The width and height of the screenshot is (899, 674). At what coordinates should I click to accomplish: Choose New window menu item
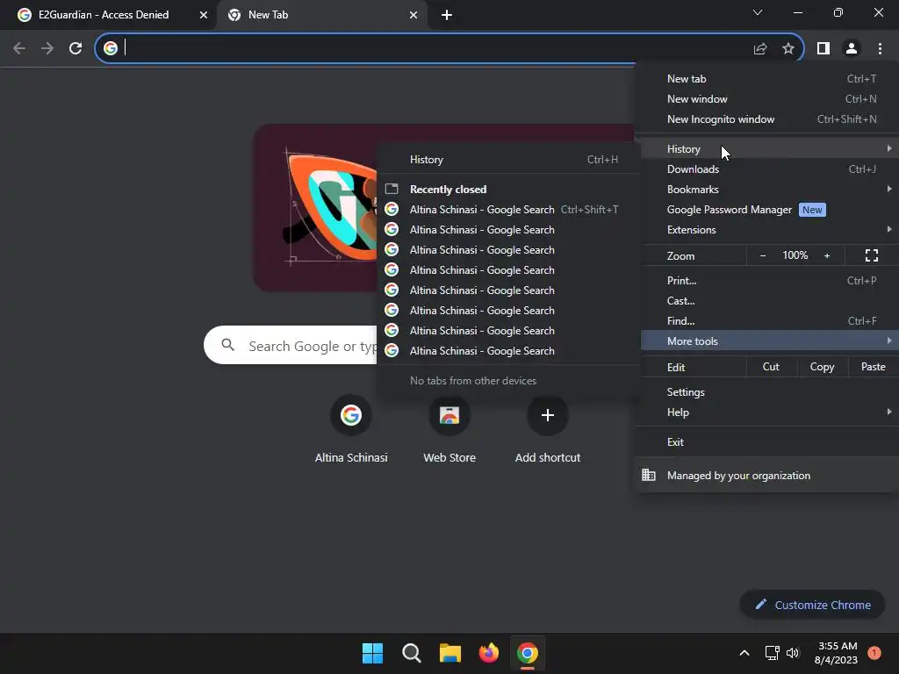[x=767, y=99]
